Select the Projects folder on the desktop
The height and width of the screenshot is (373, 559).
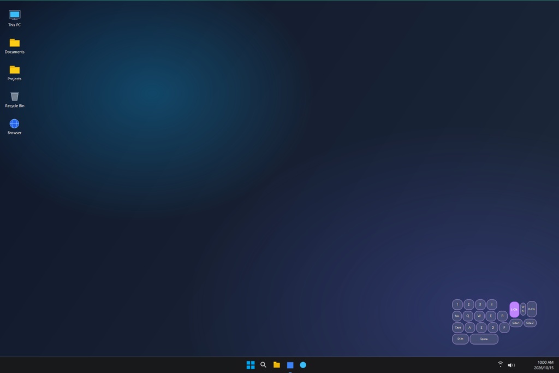coord(14,73)
